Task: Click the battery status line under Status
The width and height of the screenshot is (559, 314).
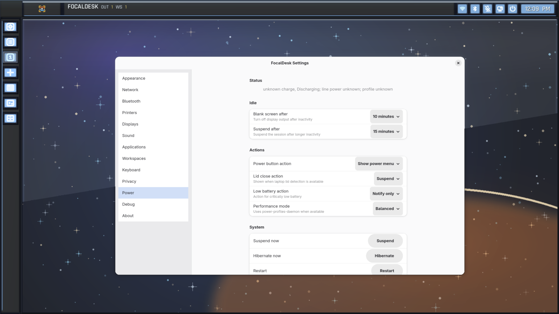Action: click(328, 89)
